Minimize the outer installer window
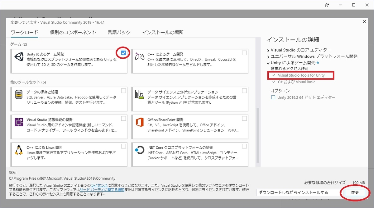 point(340,5)
